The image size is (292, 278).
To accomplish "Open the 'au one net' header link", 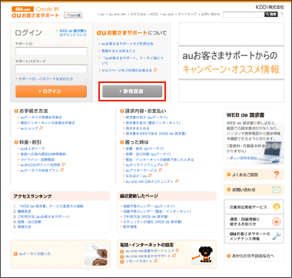I will [118, 15].
